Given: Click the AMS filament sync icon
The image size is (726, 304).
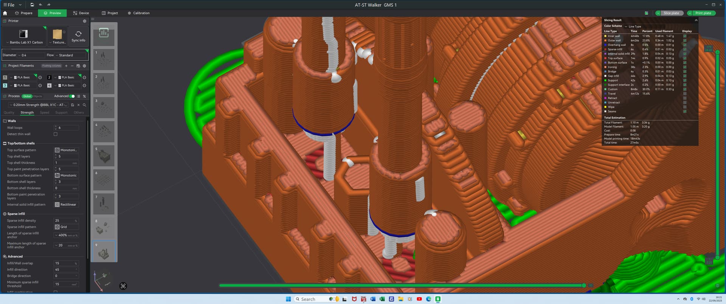Looking at the screenshot, I should [x=78, y=66].
